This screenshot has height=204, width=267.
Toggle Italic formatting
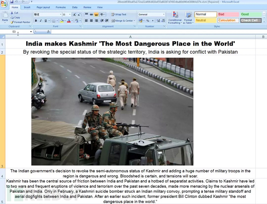coord(41,21)
